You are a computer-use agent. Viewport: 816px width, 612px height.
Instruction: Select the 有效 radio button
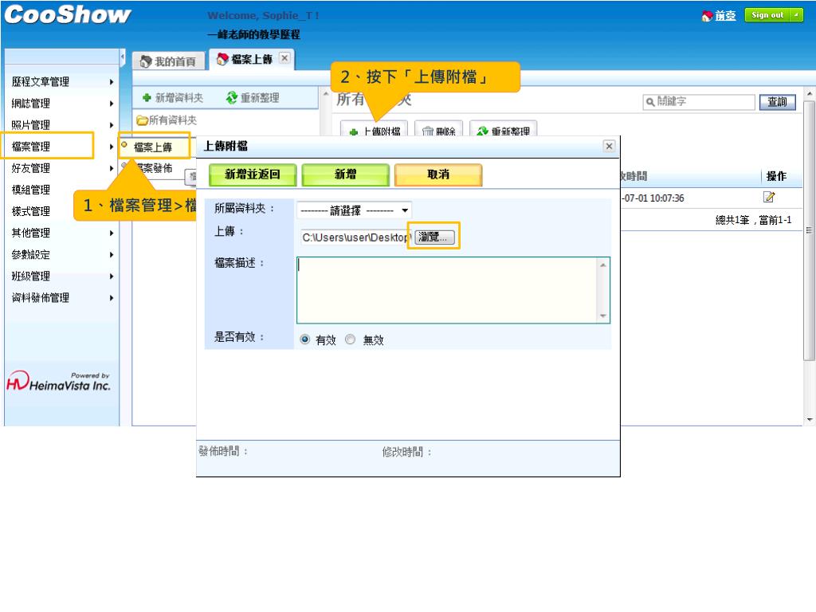click(x=305, y=339)
